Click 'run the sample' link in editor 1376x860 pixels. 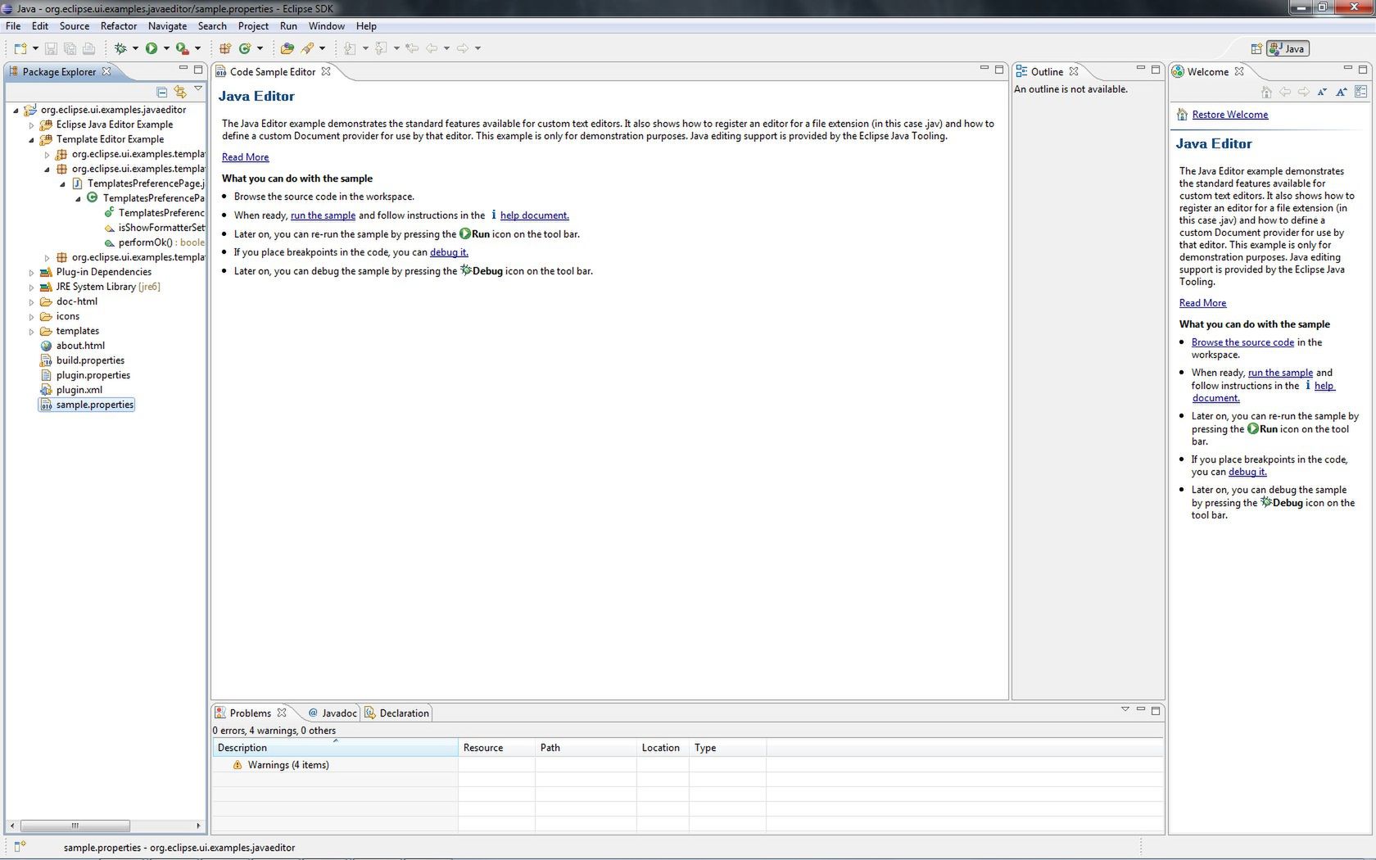(323, 215)
